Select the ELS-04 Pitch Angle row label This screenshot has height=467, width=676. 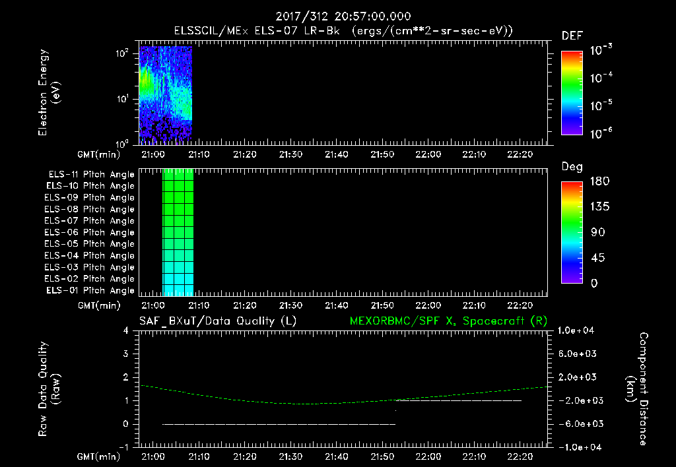[x=90, y=255]
